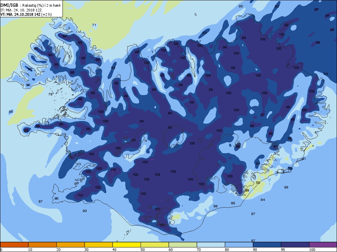Click the purple above-100 legend swatch
This screenshot has width=337, height=252.
pos(323,245)
